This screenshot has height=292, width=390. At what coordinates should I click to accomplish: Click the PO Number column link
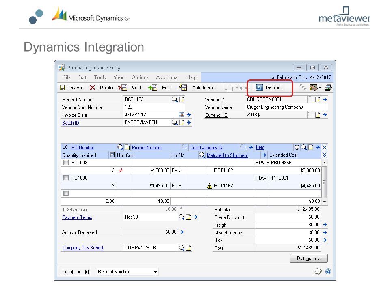(82, 148)
